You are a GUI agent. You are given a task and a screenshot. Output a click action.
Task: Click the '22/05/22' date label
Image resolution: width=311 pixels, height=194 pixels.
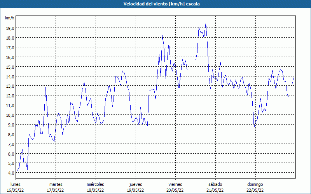tap(255, 190)
